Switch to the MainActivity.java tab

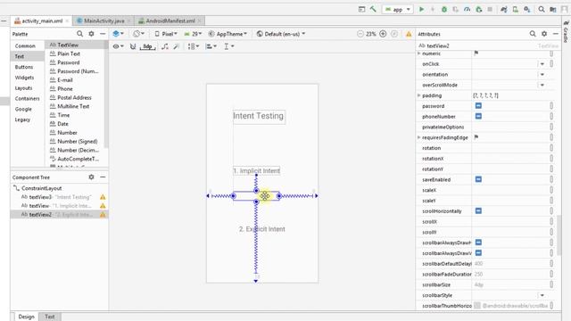(103, 21)
